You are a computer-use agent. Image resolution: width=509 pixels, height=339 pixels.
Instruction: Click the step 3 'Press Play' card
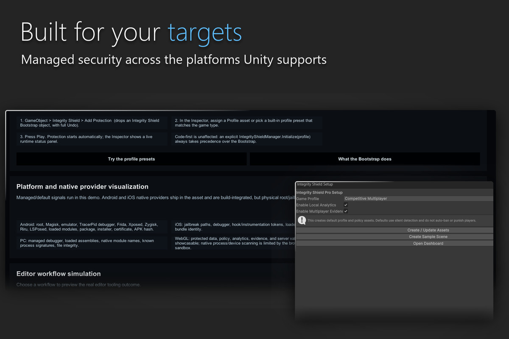coord(92,139)
